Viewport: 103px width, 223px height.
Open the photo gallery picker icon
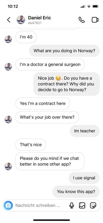click(x=82, y=205)
